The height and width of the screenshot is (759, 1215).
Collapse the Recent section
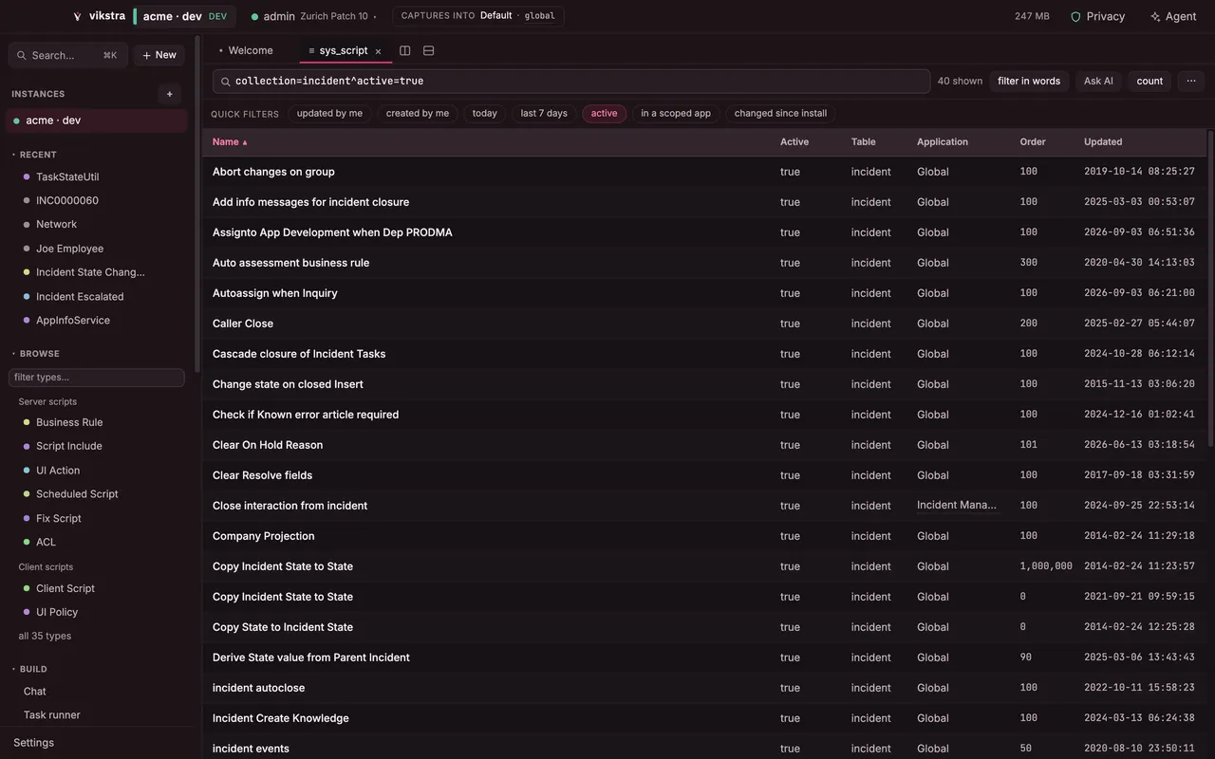[x=34, y=155]
